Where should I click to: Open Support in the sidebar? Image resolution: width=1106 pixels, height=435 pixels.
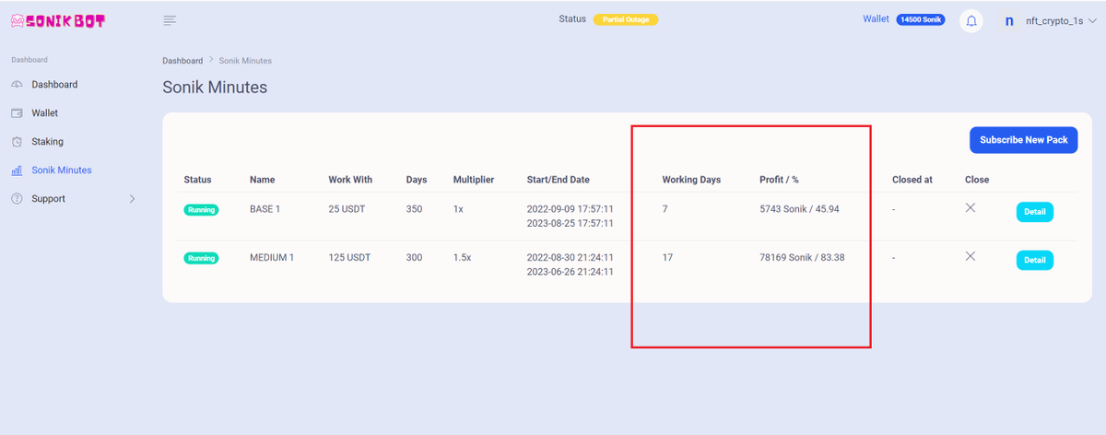(48, 199)
